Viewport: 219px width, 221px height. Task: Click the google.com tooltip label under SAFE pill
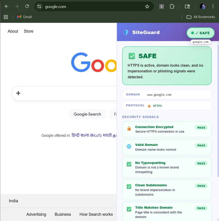pos(200,42)
